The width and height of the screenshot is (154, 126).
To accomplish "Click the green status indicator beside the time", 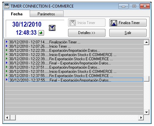I will tap(41, 33).
